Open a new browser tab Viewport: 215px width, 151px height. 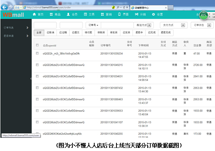[171, 8]
